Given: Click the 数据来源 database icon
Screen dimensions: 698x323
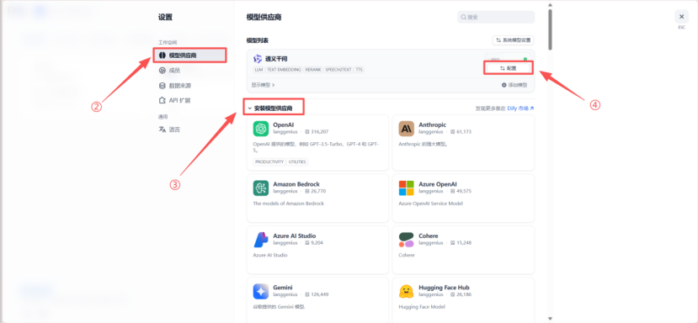Looking at the screenshot, I should point(162,86).
